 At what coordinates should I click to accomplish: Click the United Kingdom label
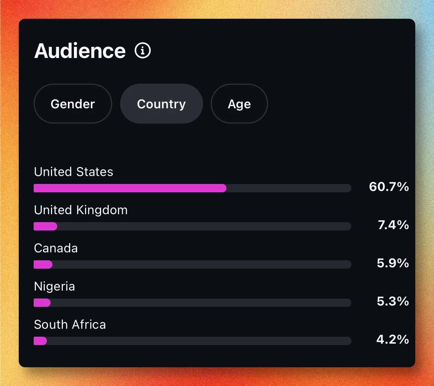coord(81,210)
